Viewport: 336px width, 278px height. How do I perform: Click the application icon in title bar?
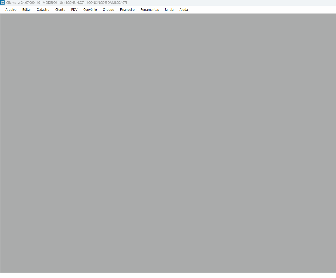[x=2, y=2]
